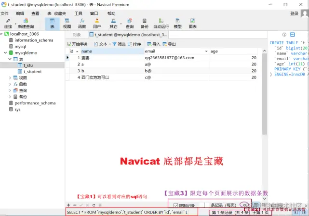Open the 收藏夹 favorites menu
This screenshot has width=309, height=216.
pyautogui.click(x=60, y=13)
